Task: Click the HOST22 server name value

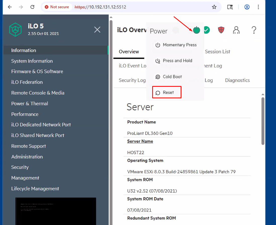Action: click(136, 153)
